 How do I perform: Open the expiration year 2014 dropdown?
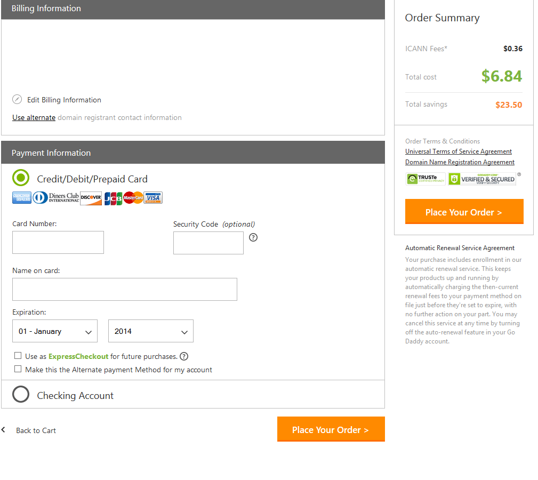point(151,331)
